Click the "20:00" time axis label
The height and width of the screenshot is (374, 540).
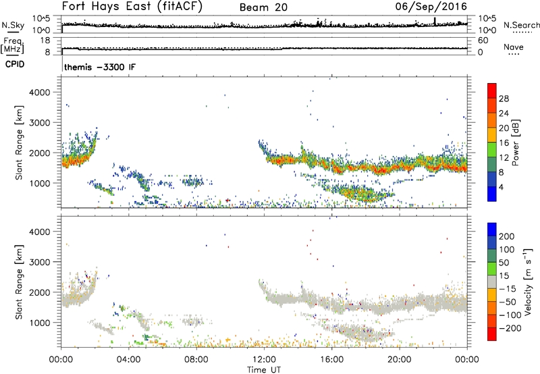pyautogui.click(x=400, y=360)
